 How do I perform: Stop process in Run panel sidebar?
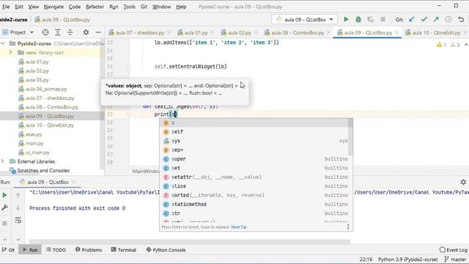tap(4, 223)
